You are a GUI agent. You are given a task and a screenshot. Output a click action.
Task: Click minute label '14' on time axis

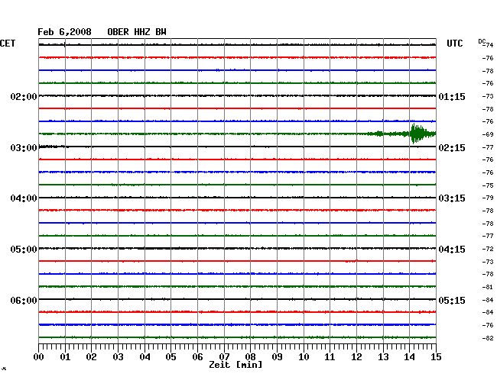pos(410,357)
